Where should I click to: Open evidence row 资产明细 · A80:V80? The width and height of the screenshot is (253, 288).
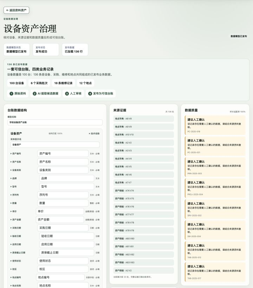(x=143, y=238)
